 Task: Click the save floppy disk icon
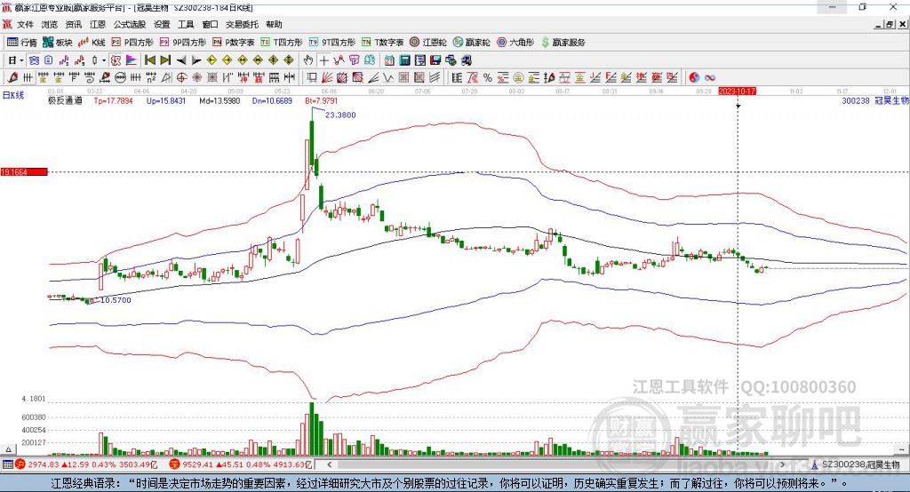[435, 60]
